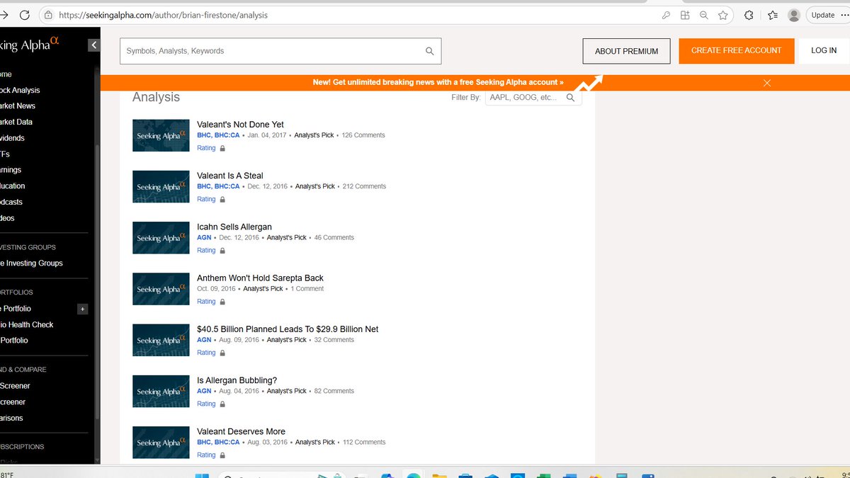Dismiss the orange breaking news banner
Image resolution: width=850 pixels, height=478 pixels.
767,83
